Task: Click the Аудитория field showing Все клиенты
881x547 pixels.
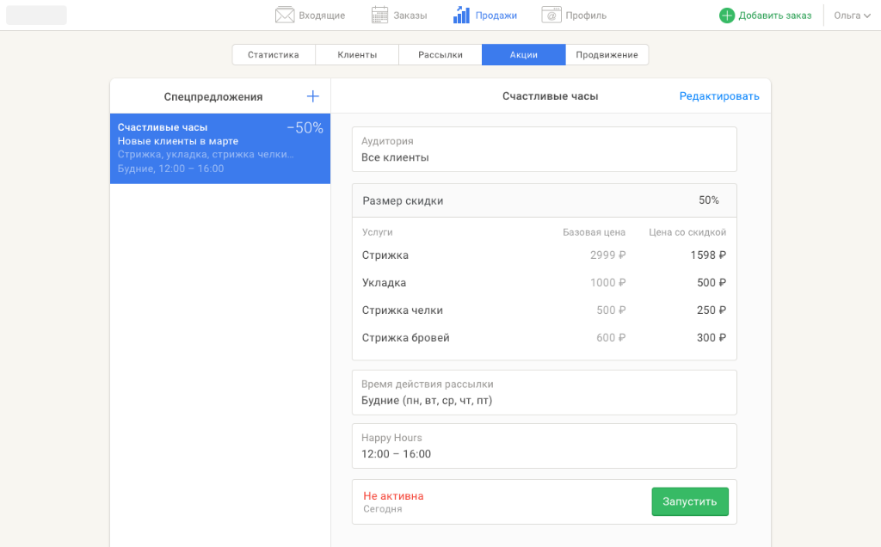Action: point(545,150)
